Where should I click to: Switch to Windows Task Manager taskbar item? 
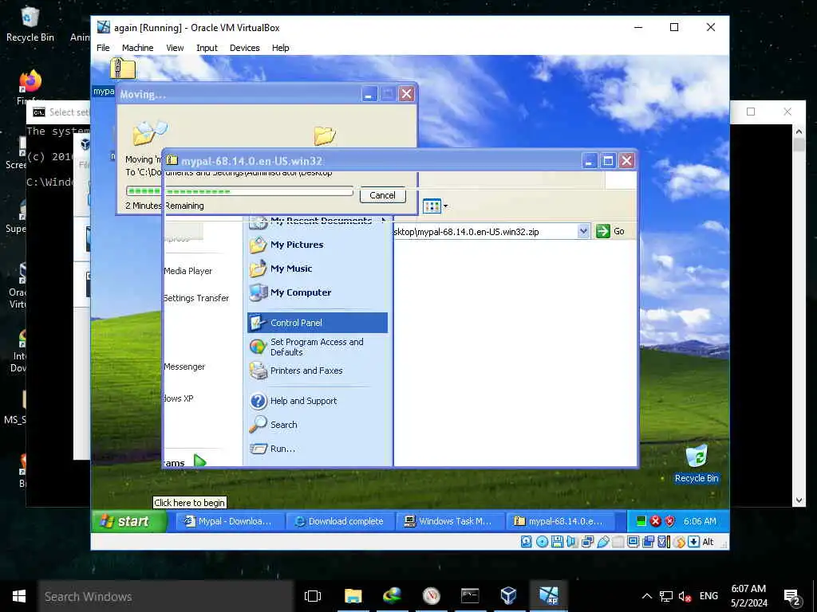450,521
